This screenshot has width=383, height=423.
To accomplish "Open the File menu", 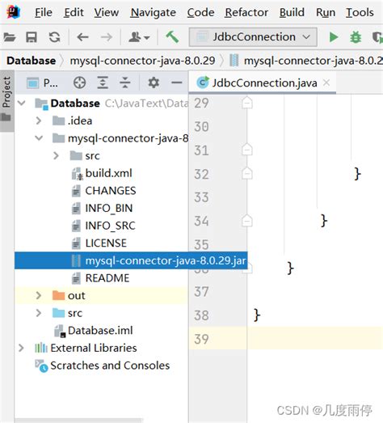I will coord(44,12).
